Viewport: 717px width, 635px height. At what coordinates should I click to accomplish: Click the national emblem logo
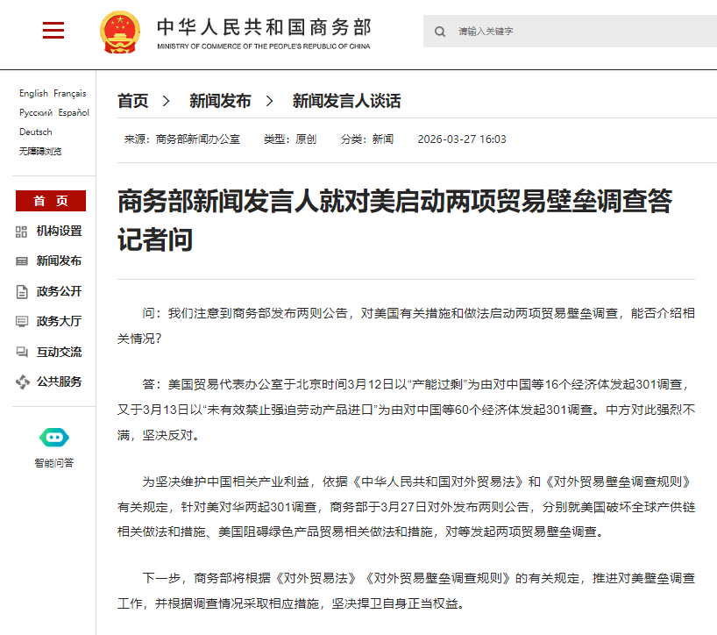coord(119,32)
